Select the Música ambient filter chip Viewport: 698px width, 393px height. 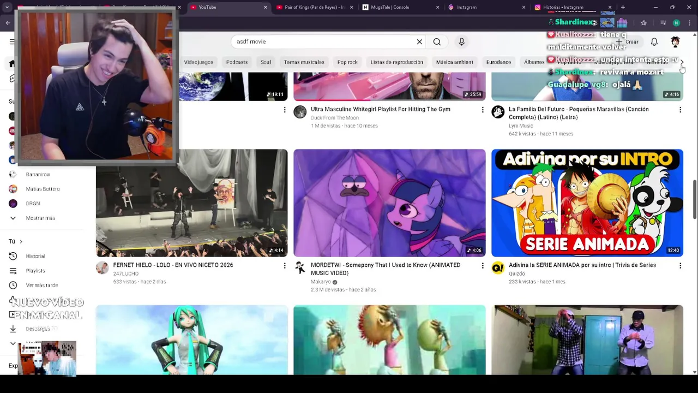pos(454,62)
